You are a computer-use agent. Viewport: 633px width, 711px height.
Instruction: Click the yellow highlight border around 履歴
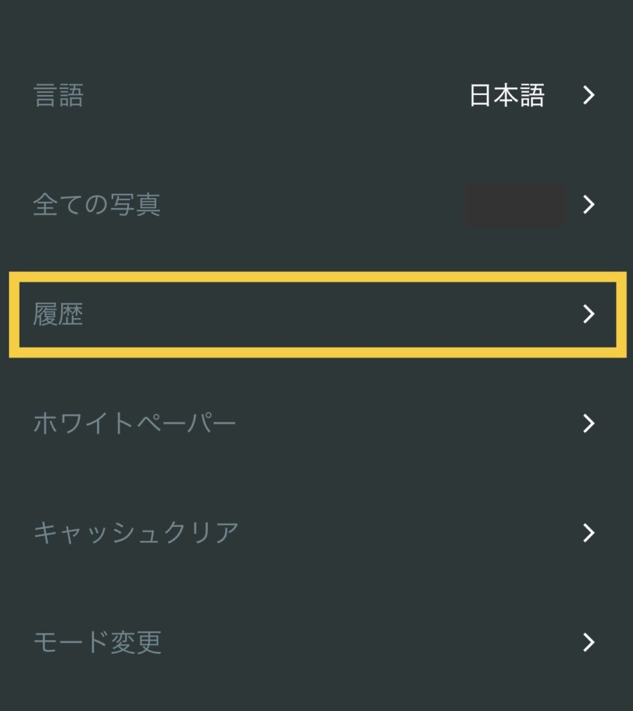coord(313,277)
